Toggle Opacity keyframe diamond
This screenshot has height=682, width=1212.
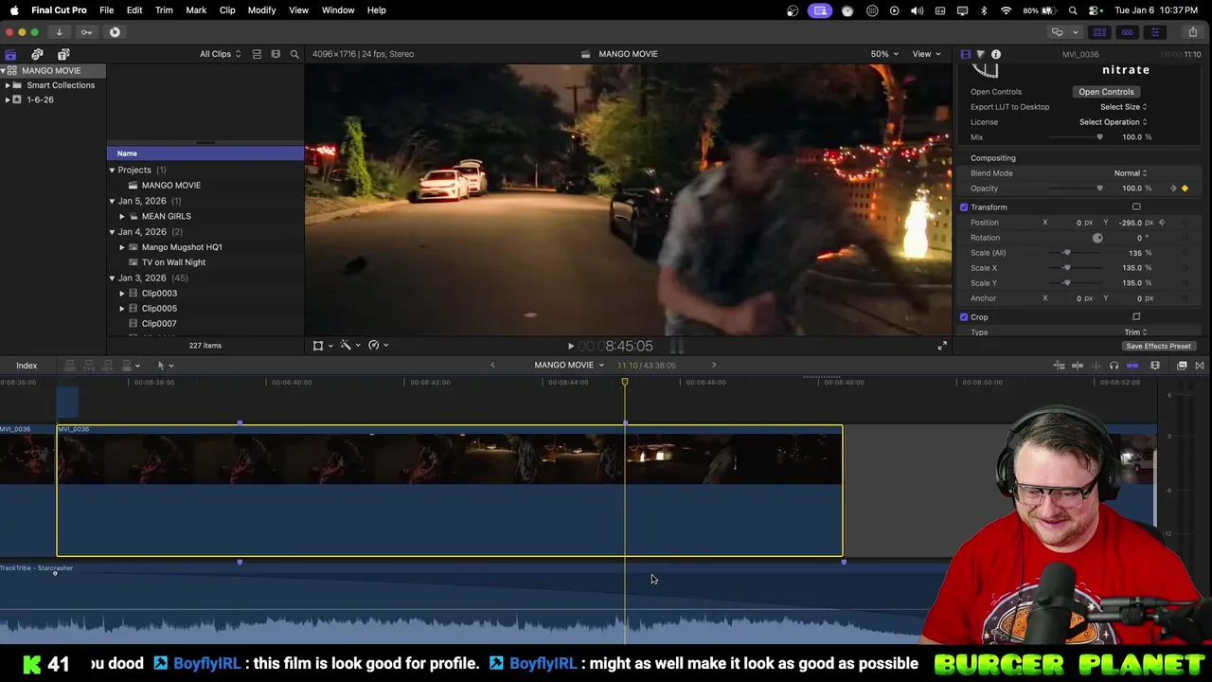point(1185,188)
